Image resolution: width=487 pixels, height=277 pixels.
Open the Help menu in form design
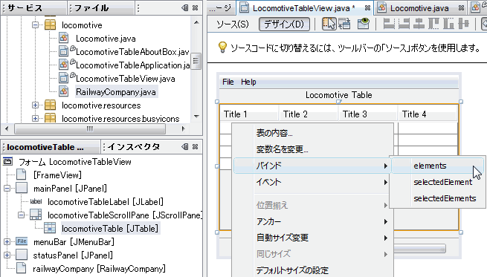click(248, 82)
